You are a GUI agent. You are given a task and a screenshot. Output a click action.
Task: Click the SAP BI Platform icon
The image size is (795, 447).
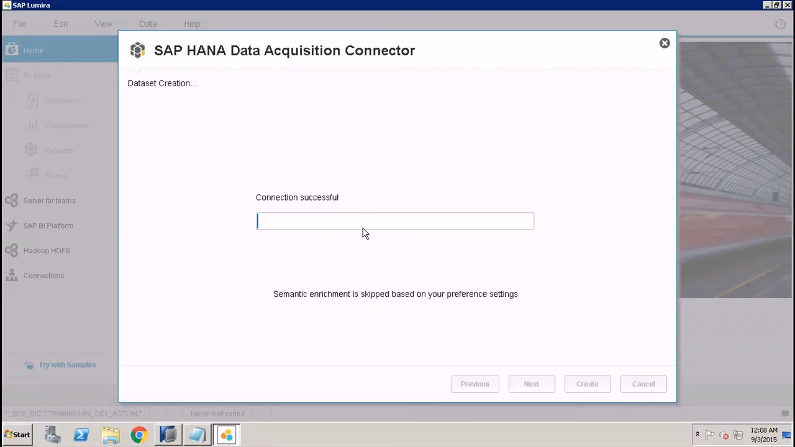click(11, 225)
